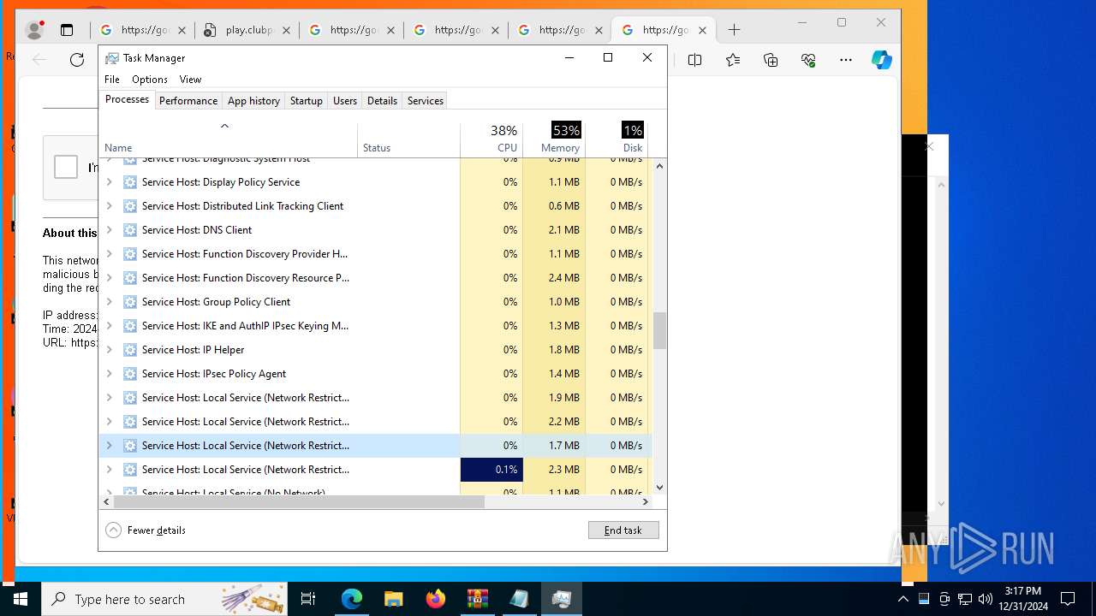
Task: Click Fewer details link
Action: coord(156,530)
